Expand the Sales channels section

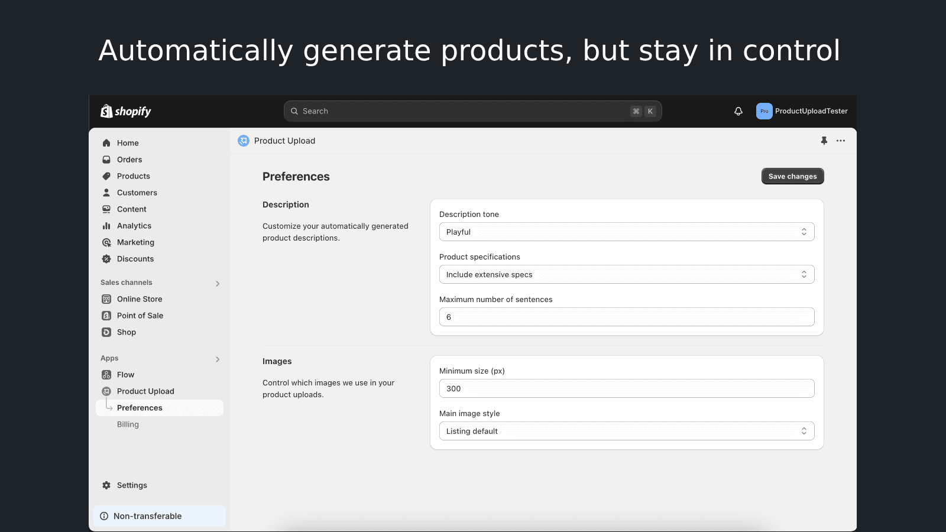click(x=218, y=284)
